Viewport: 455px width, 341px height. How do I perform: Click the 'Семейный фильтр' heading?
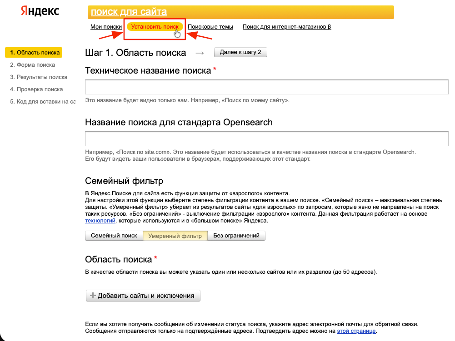124,181
